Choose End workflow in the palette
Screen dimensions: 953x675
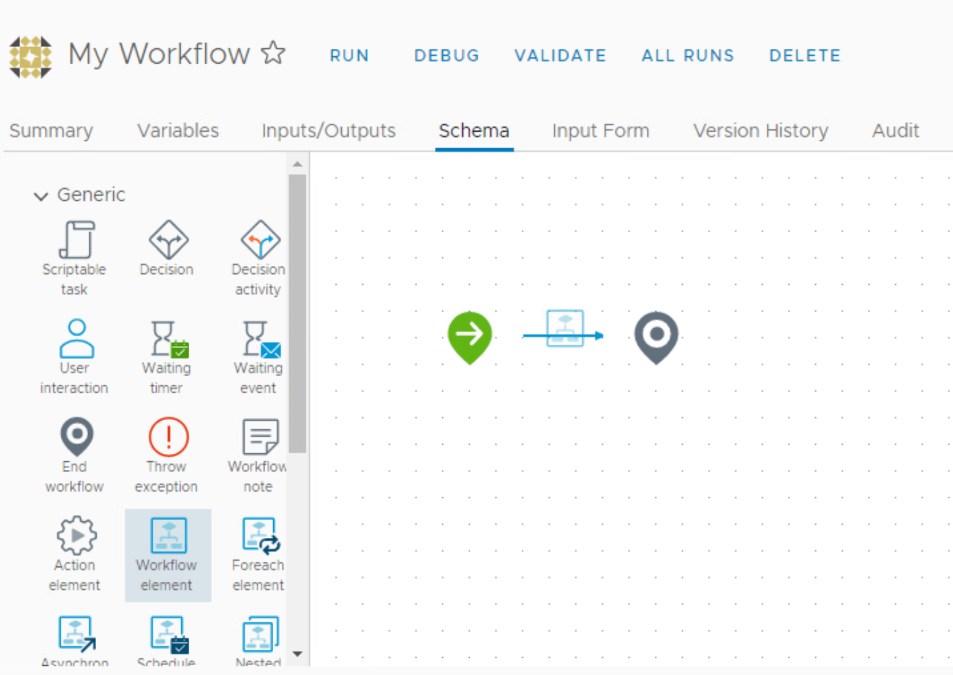(x=74, y=456)
